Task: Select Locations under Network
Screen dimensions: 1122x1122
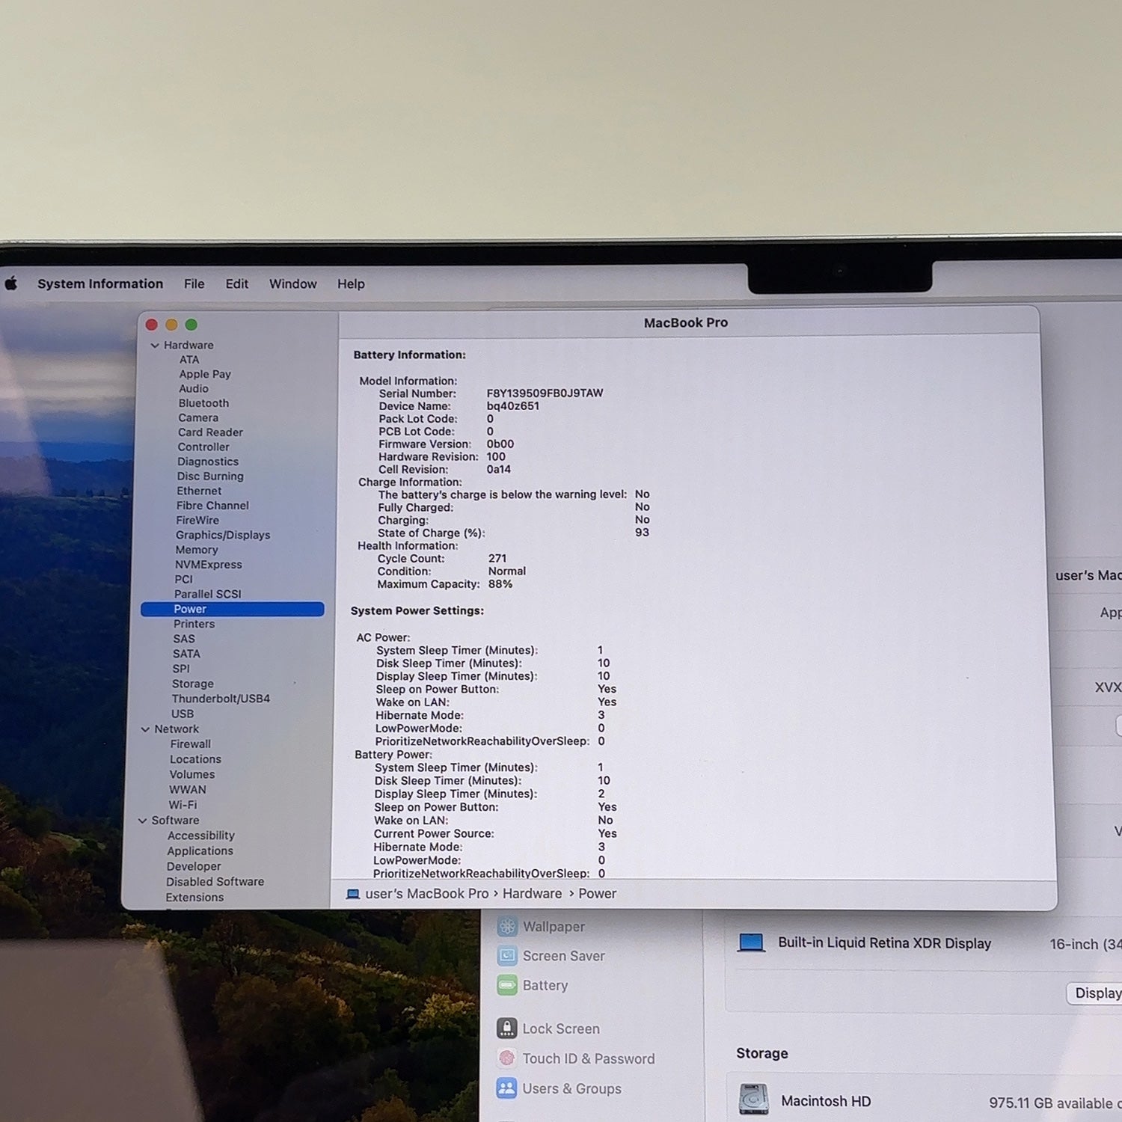Action: tap(195, 759)
